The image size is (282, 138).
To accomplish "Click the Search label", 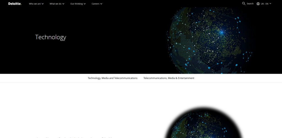I will point(250,4).
